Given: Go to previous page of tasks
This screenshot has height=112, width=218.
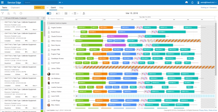Looking at the screenshot, I should point(38,18).
